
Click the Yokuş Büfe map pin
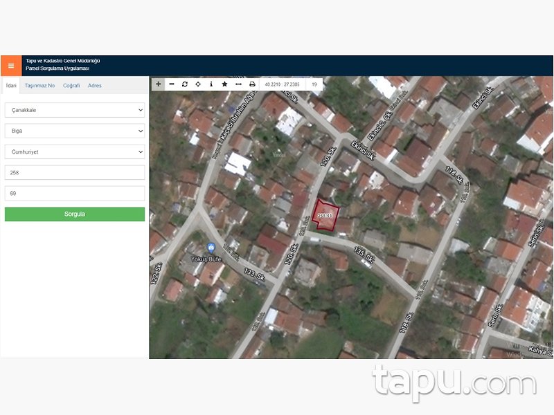pos(211,248)
